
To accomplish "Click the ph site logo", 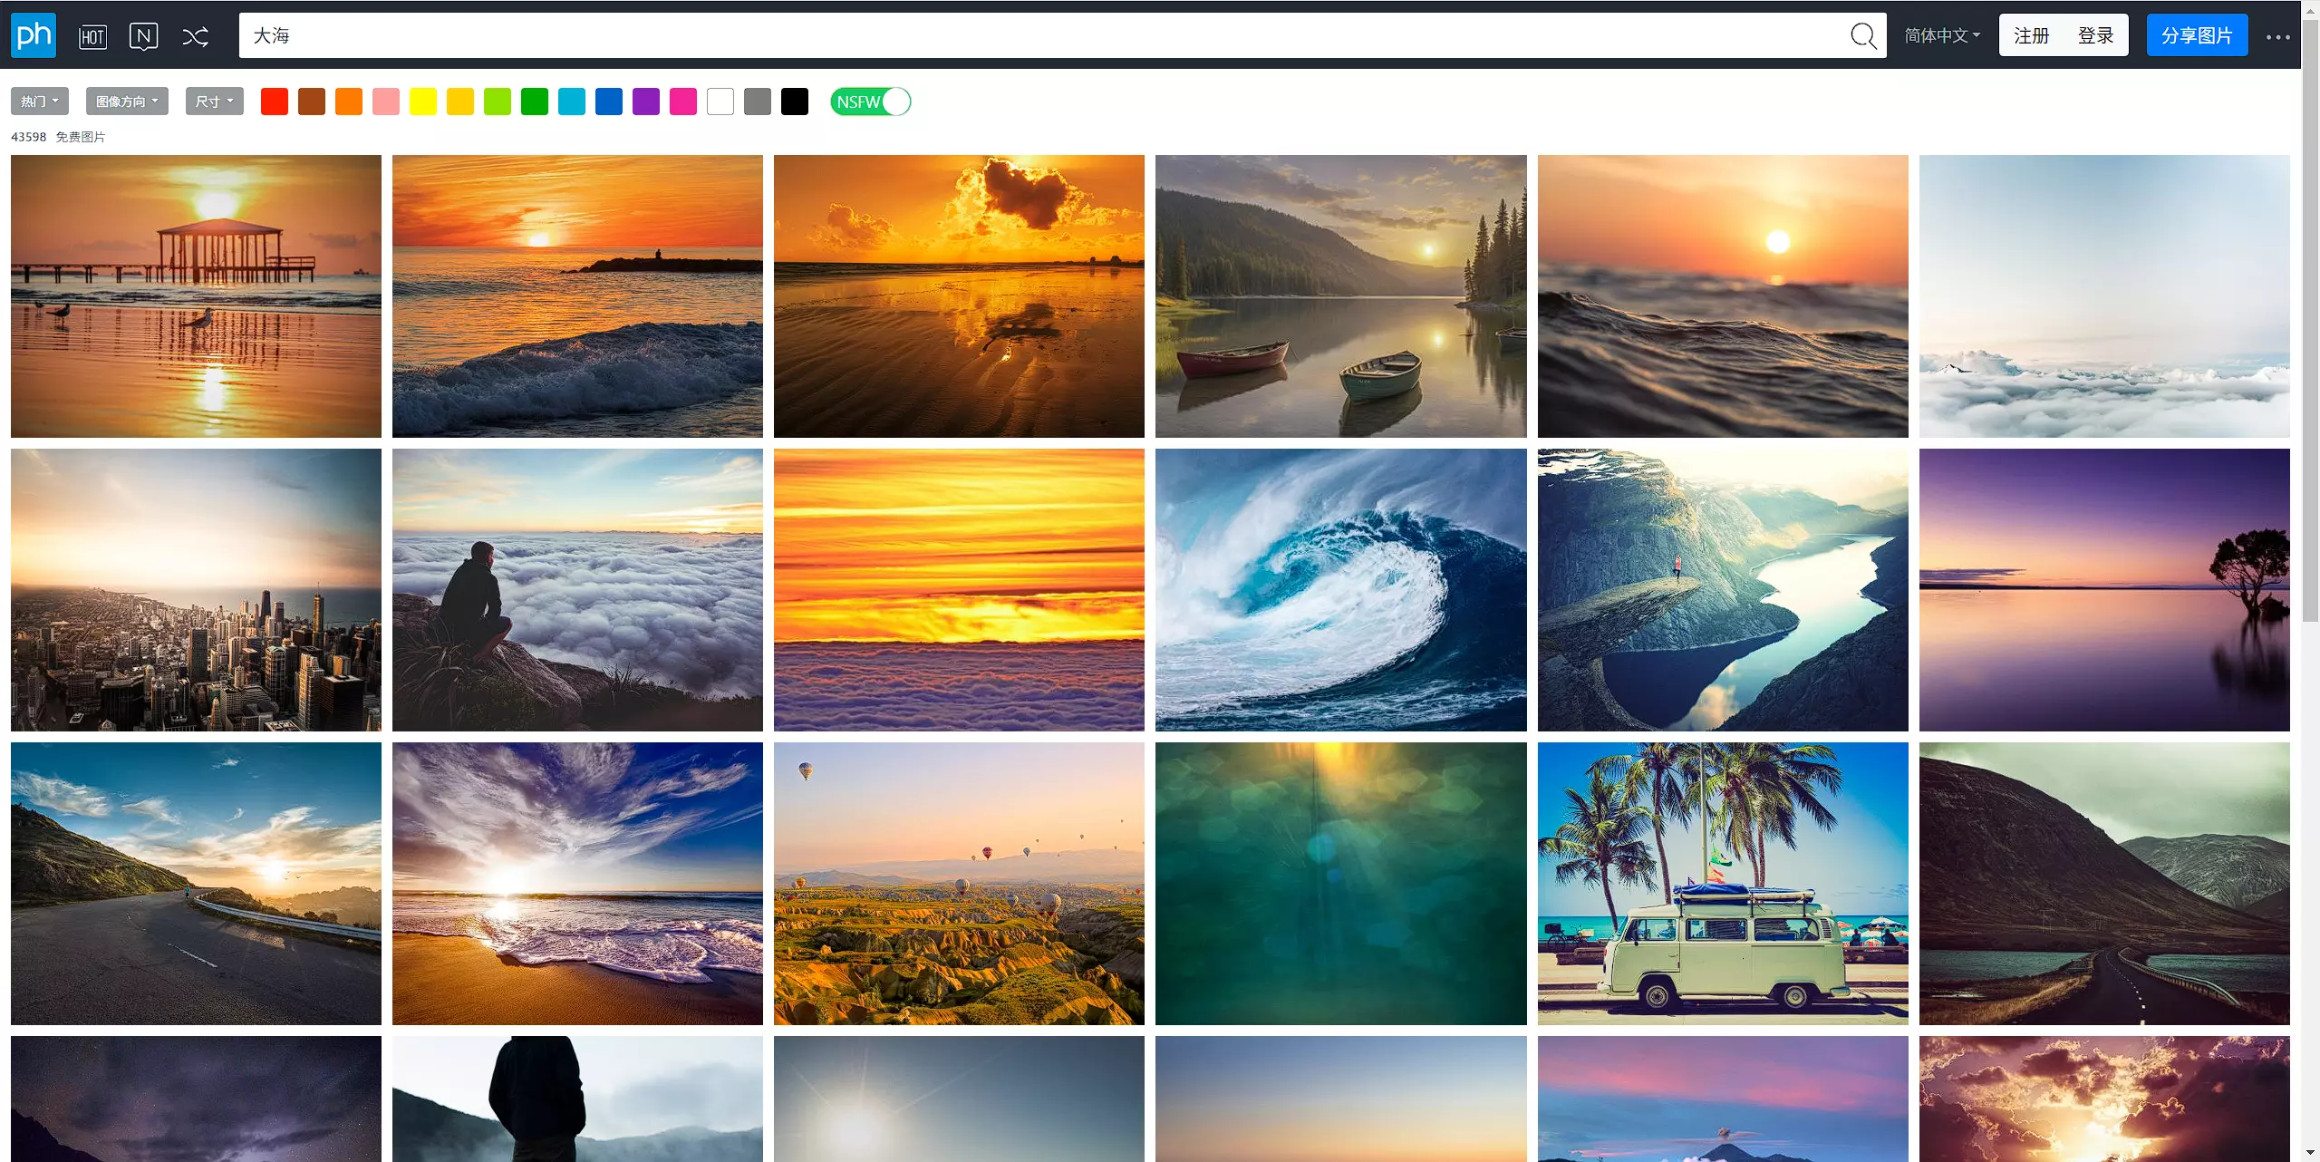I will 34,35.
